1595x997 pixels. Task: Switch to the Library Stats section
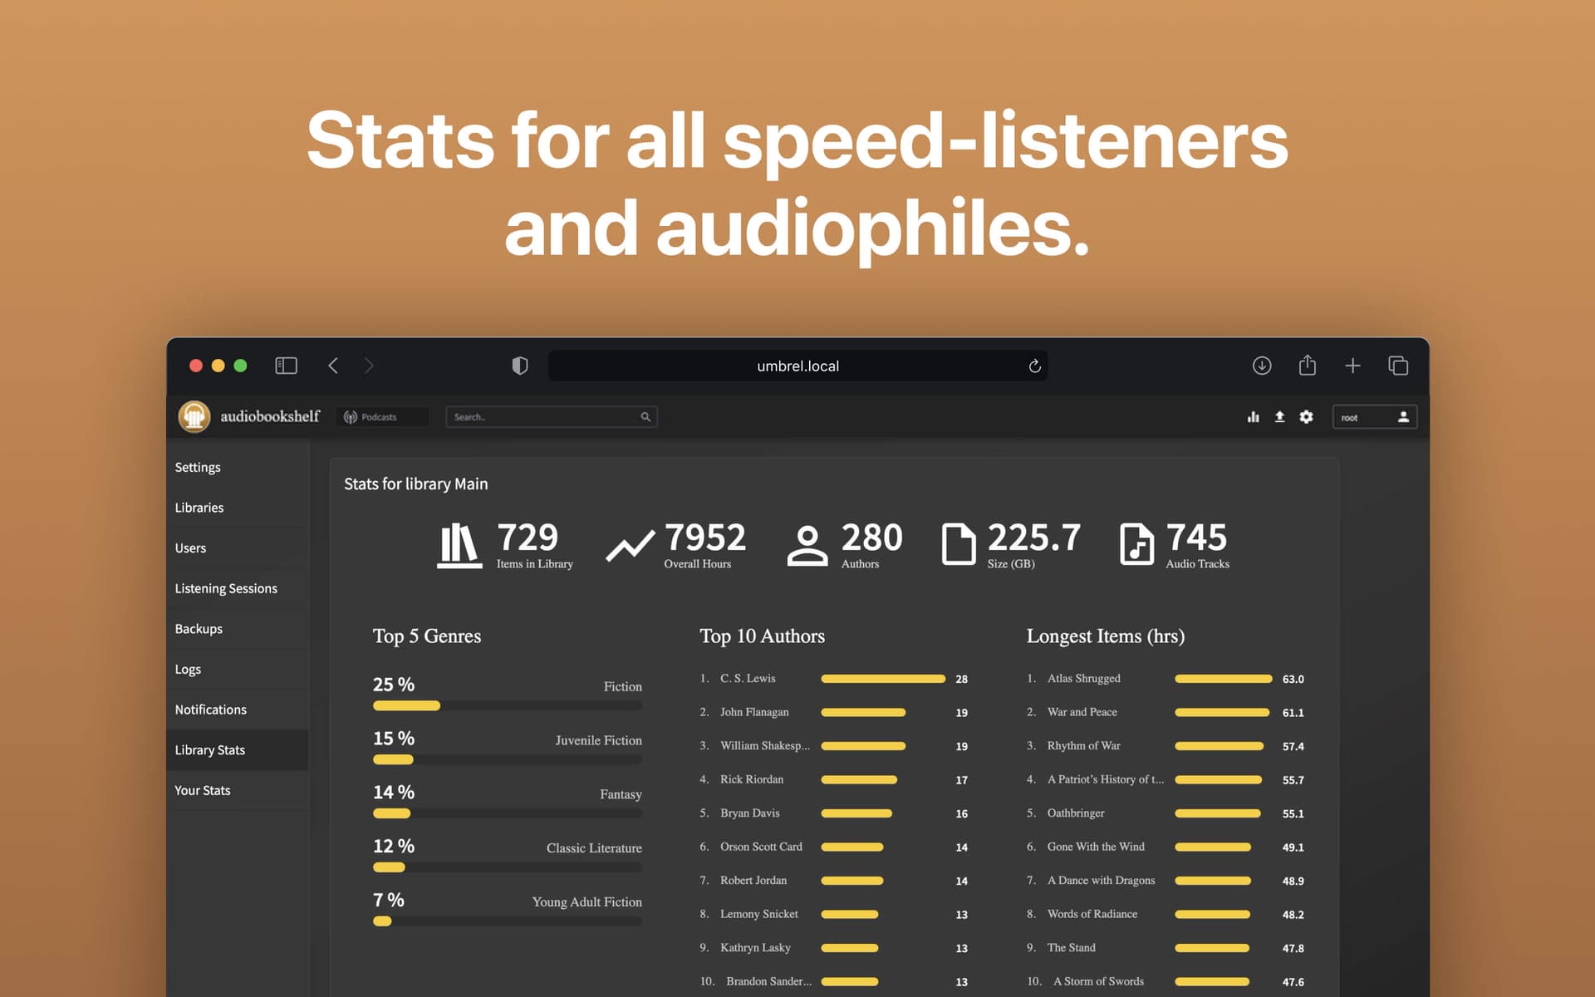click(x=210, y=749)
